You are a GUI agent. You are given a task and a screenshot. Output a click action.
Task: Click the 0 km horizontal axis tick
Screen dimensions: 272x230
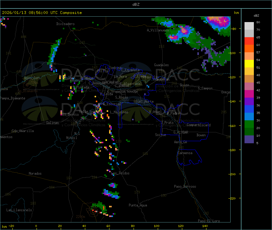[x=36, y=226]
